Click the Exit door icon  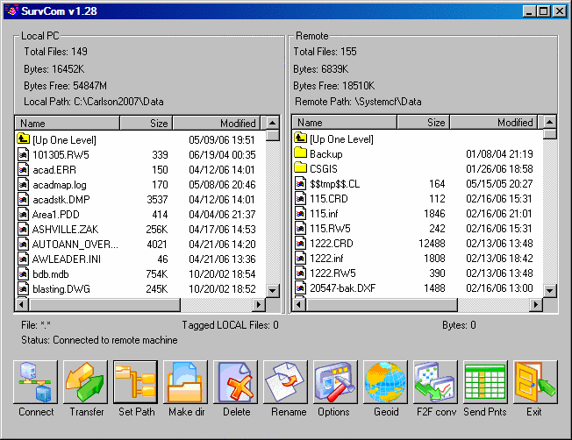535,381
